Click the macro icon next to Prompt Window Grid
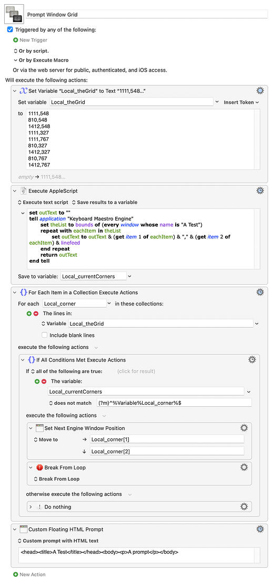Image resolution: width=272 pixels, height=581 pixels. (14, 14)
